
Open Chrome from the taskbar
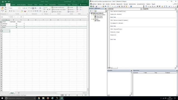coord(39,98)
